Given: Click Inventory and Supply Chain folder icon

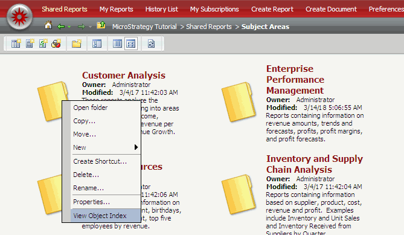Looking at the screenshot, I should coord(239,194).
